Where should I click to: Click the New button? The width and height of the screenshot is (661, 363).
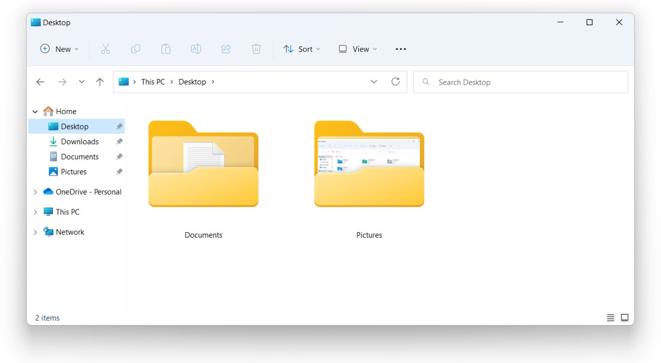click(x=59, y=49)
